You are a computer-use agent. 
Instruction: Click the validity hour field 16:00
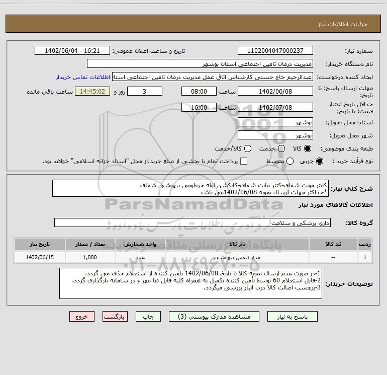[199, 107]
